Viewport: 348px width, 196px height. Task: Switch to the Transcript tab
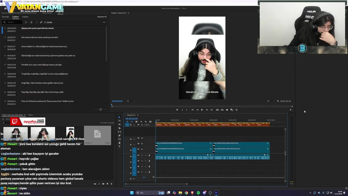5,17
